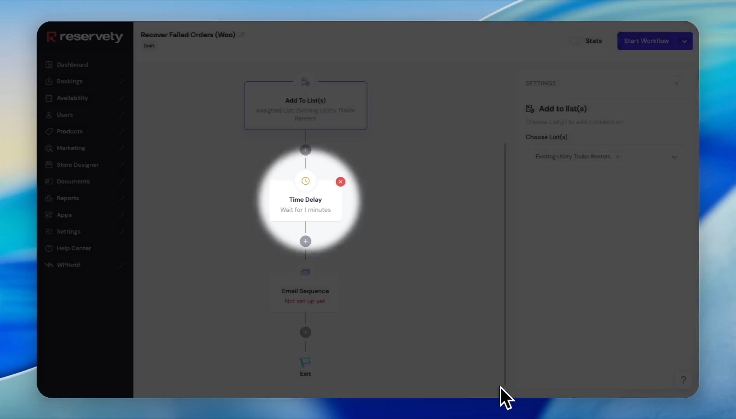Click the Users person icon
The image size is (736, 419).
click(x=49, y=114)
